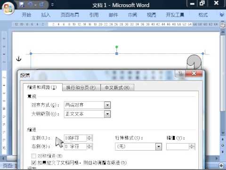Click the top-right handle of the selected shape

tap(203, 54)
